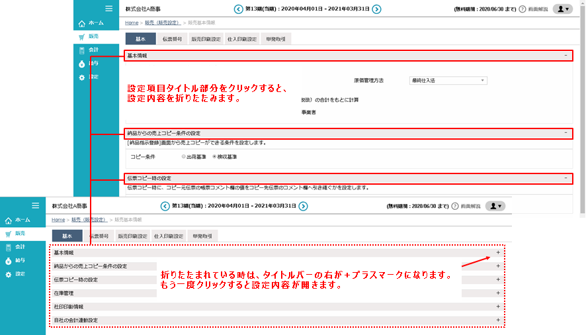586x335 pixels.
Task: Open the user account menu in upper screen
Action: 563,9
